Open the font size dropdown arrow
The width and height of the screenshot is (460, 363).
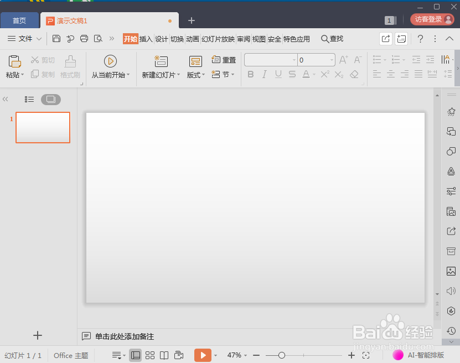coord(332,60)
